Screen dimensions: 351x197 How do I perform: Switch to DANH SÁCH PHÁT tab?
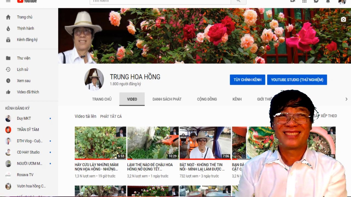pyautogui.click(x=167, y=99)
